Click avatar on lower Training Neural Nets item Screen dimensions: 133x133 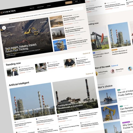pos(81,123)
